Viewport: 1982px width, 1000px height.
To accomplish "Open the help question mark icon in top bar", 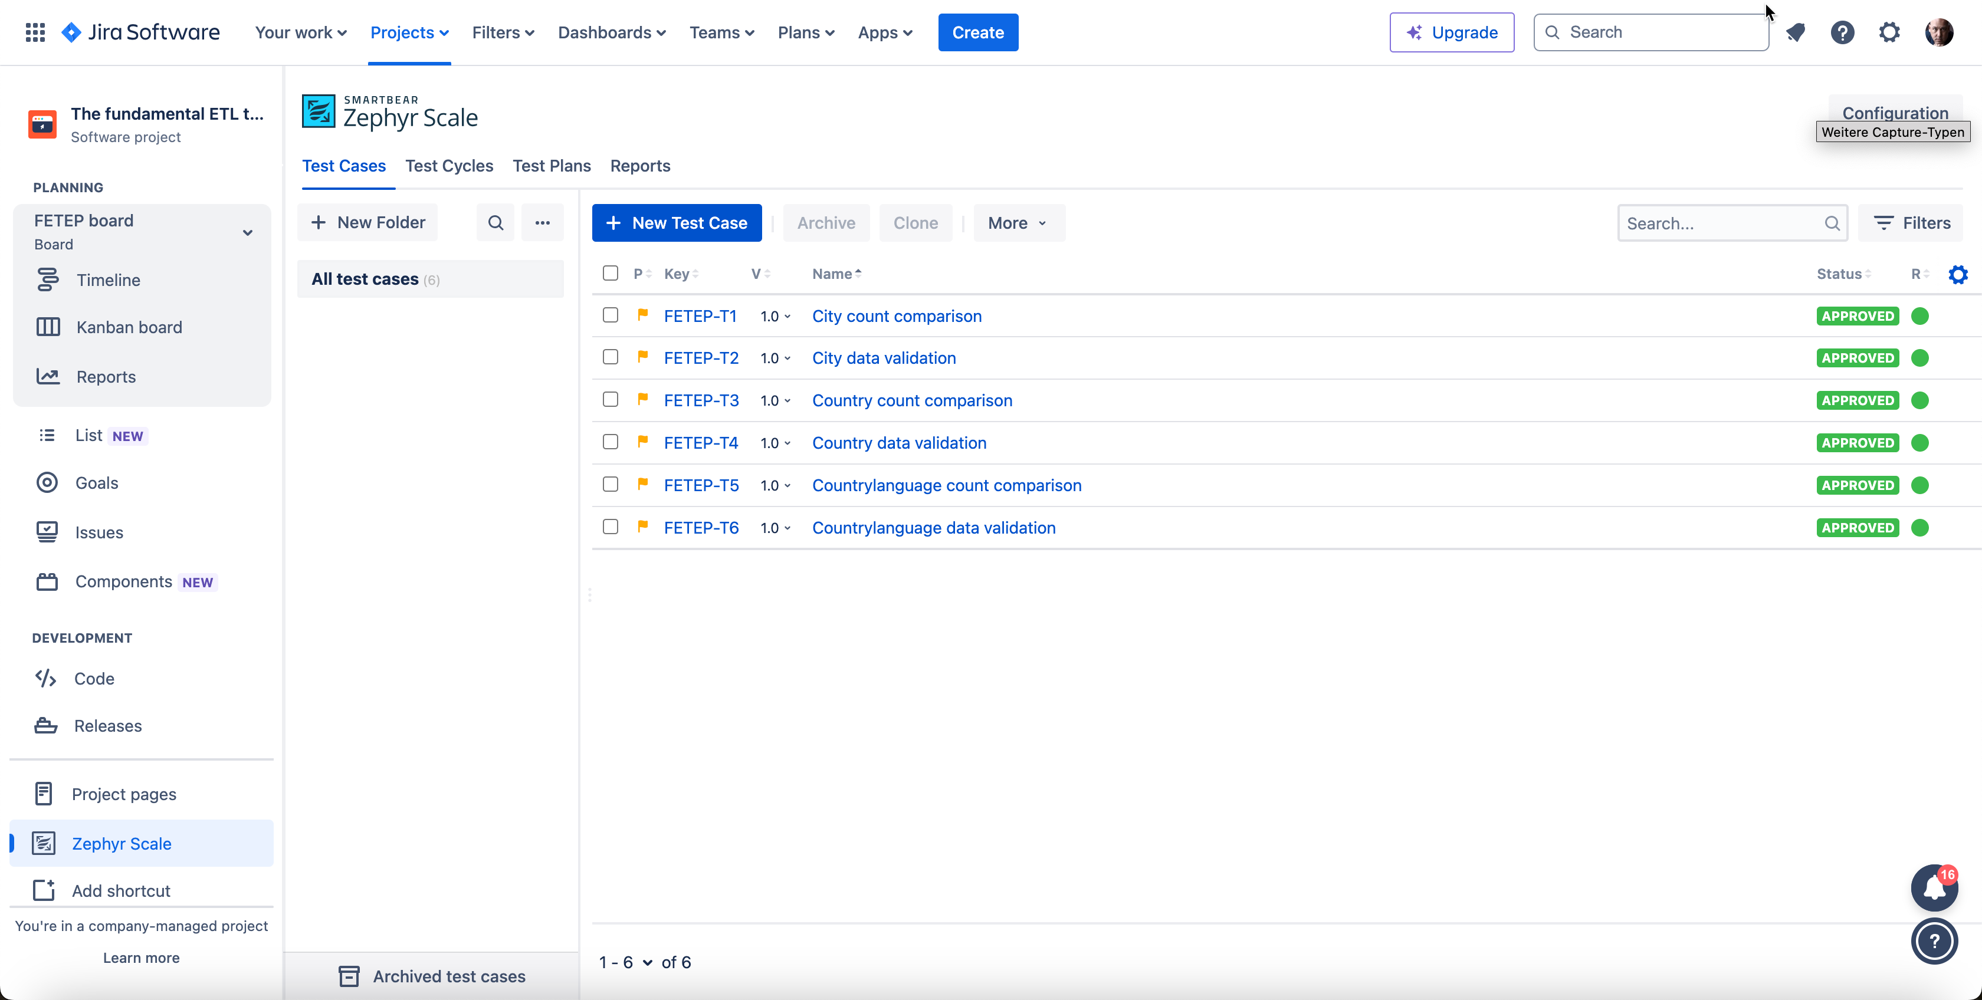I will pos(1842,32).
